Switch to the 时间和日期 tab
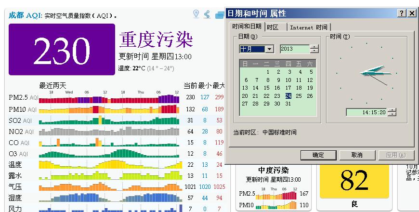This screenshot has height=212, width=419. click(x=247, y=26)
